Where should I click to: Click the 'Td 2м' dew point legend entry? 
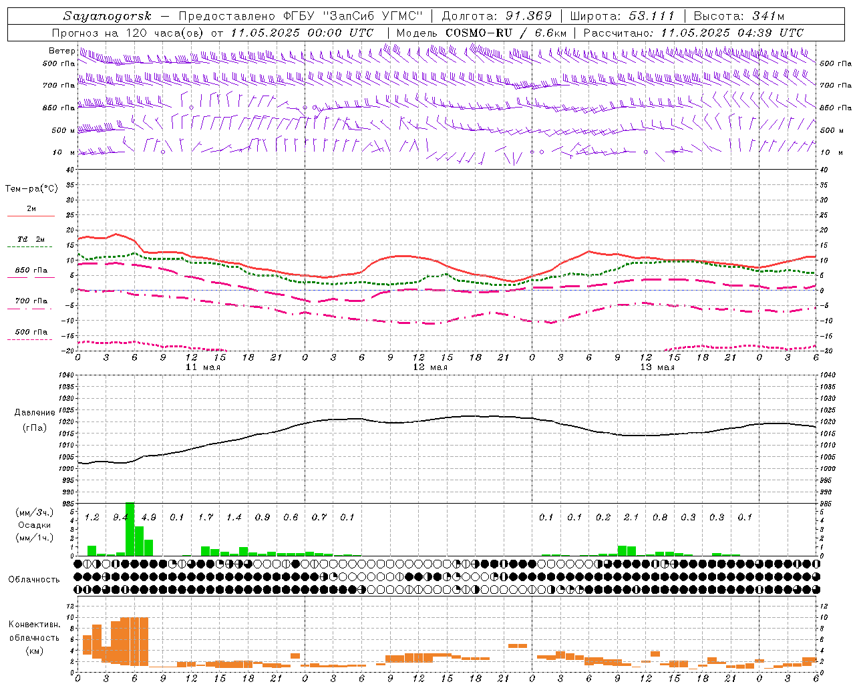click(31, 239)
